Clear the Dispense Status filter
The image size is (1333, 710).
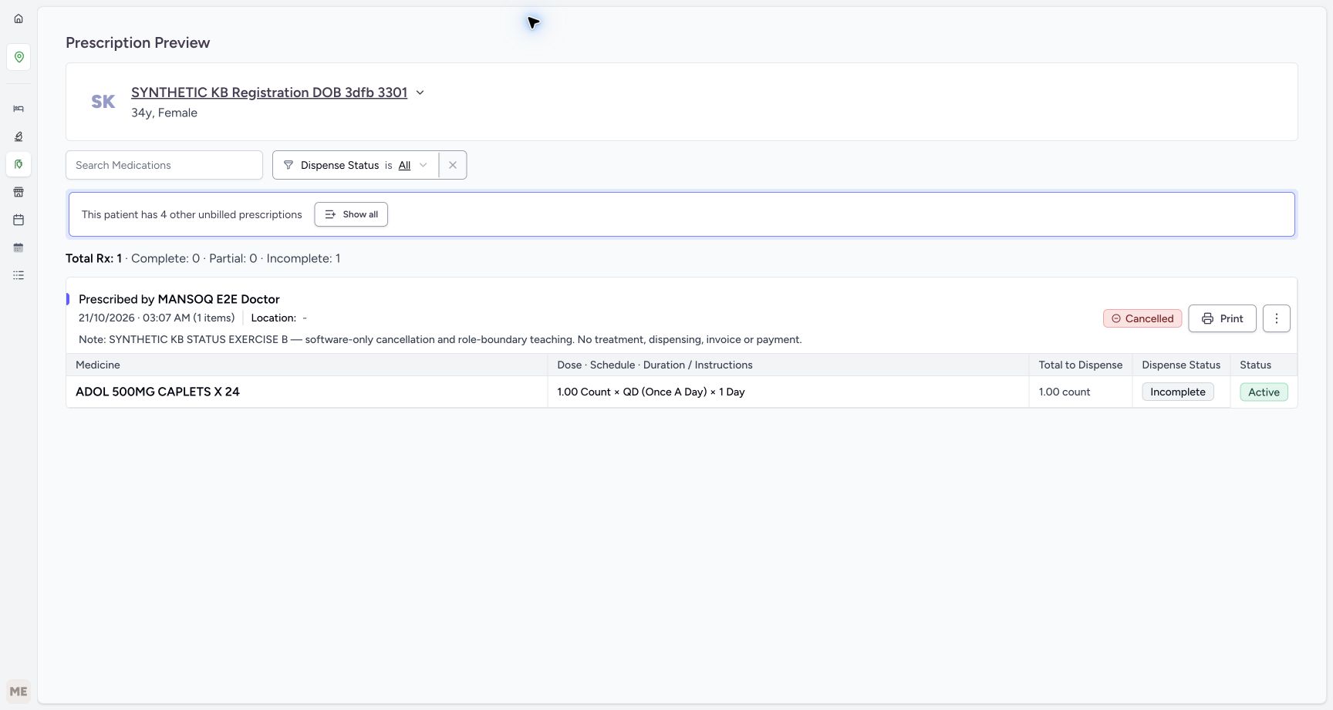coord(453,165)
